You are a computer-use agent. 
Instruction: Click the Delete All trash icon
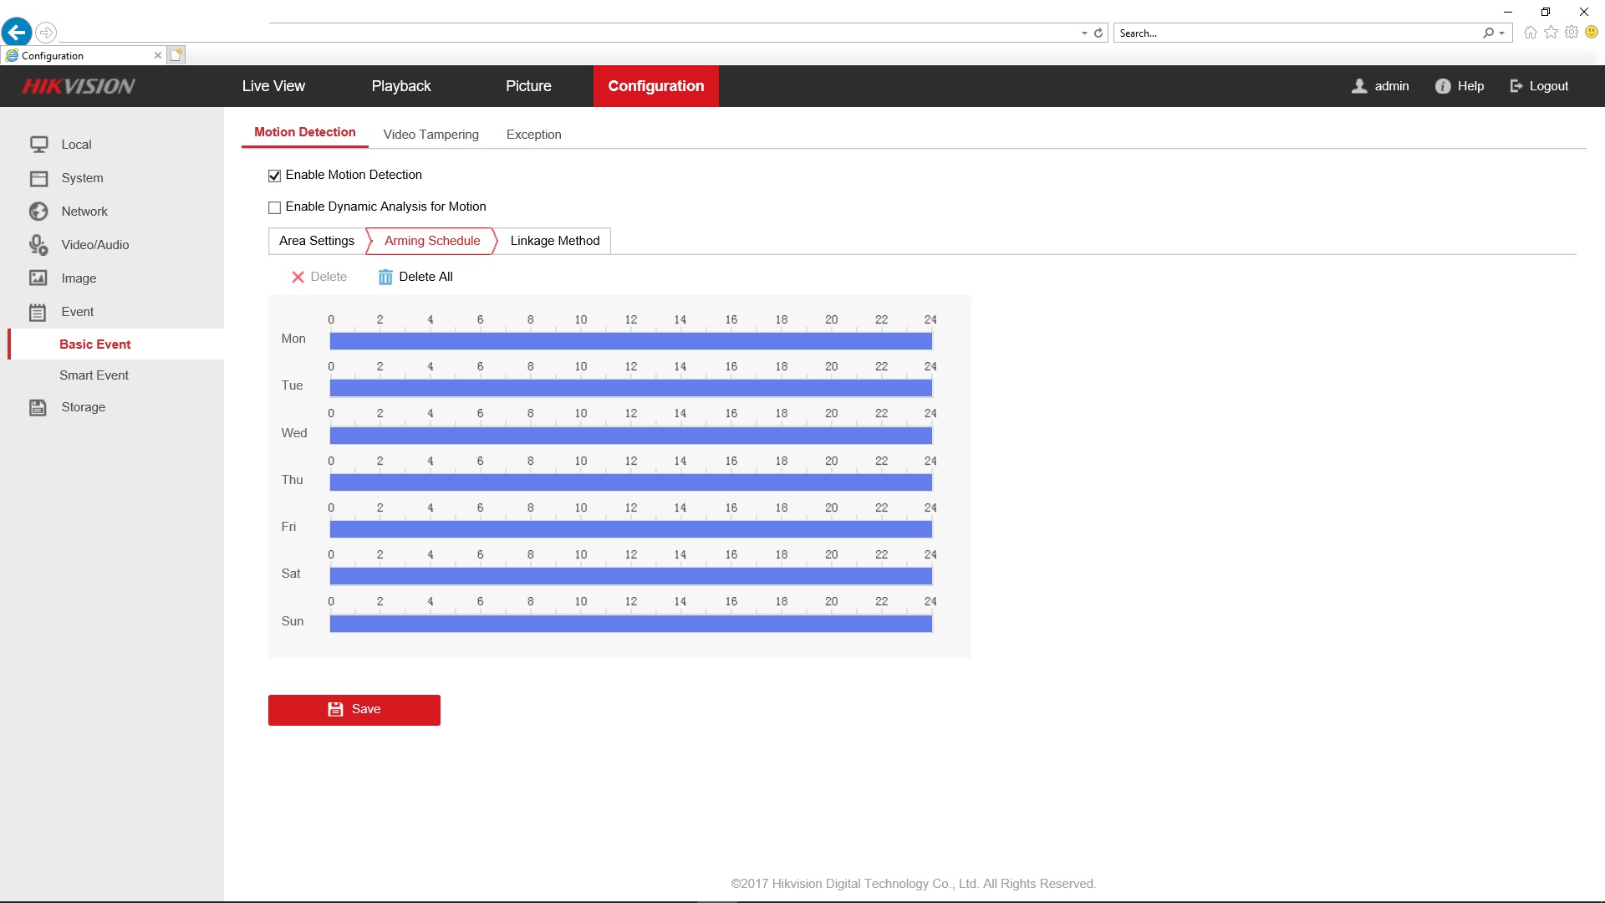click(385, 277)
